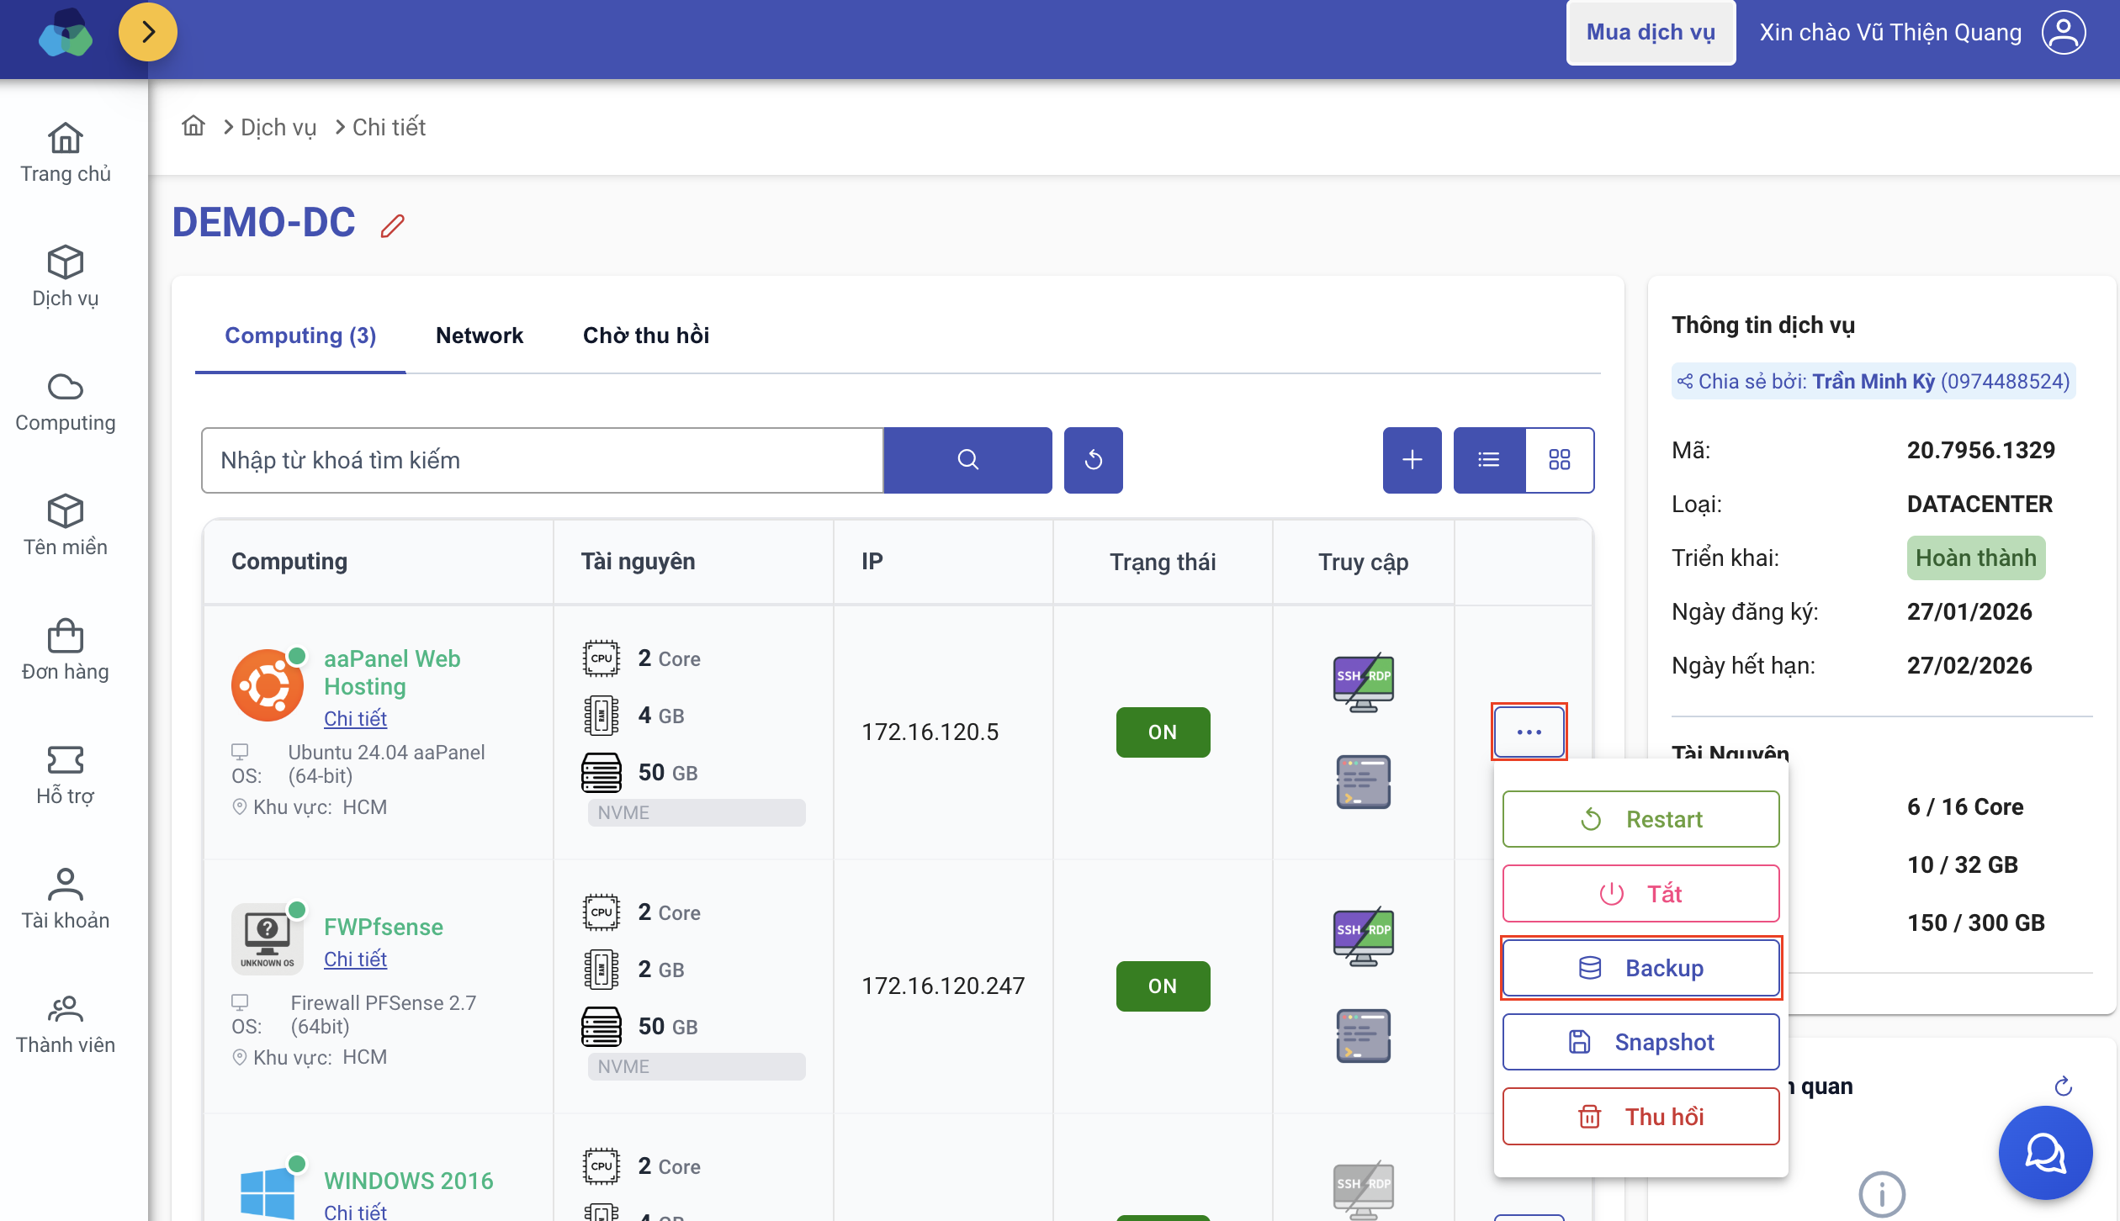Screen dimensions: 2120x1221
Task: Click the Mua dịch vụ button
Action: click(1650, 32)
